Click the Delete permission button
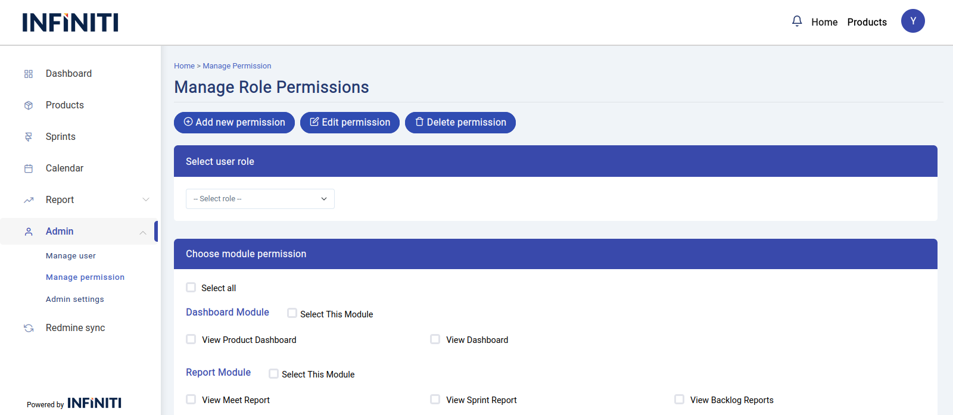Screen dimensions: 953x415 [460, 123]
